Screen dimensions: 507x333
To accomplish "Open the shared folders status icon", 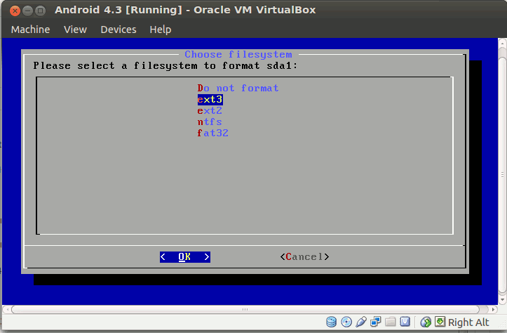I will tap(391, 322).
